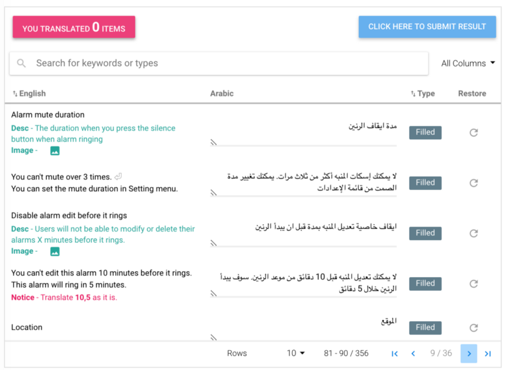
Task: Go to the next page arrow
Action: pyautogui.click(x=469, y=354)
